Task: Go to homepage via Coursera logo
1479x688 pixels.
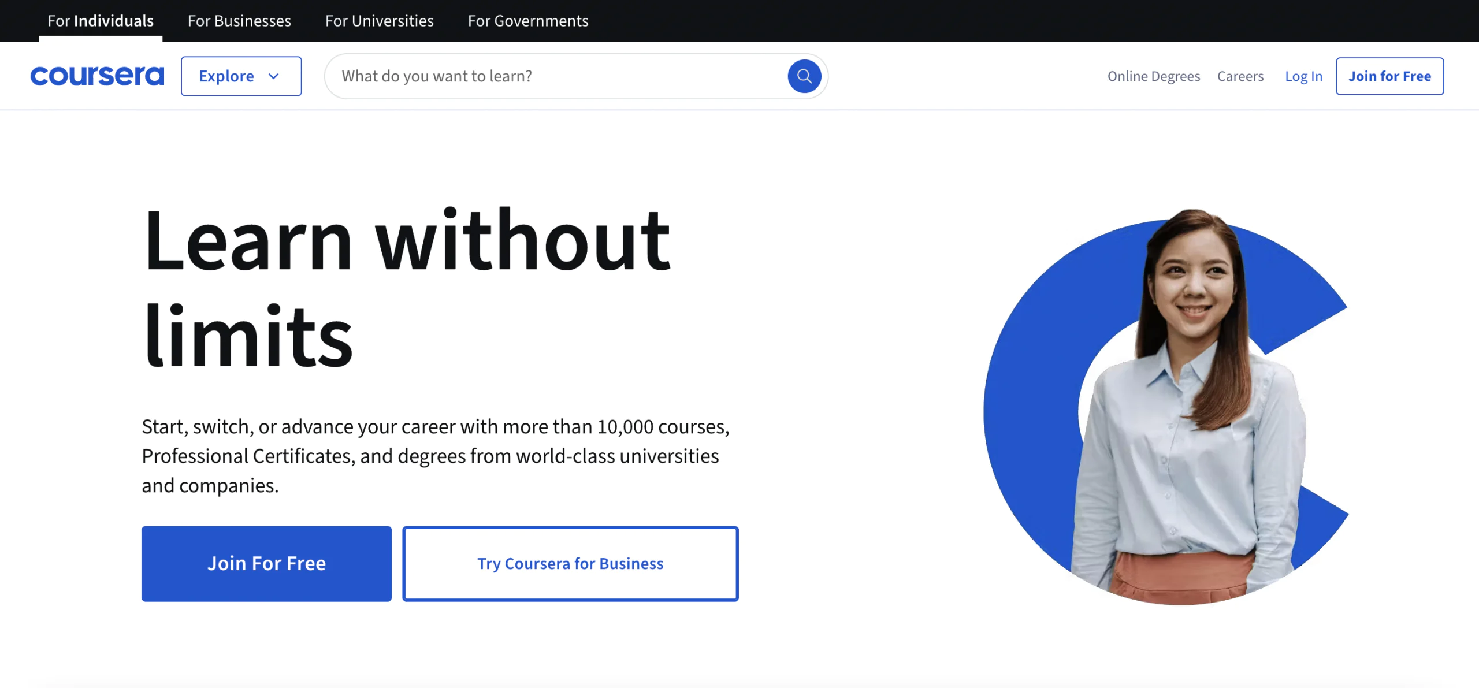Action: coord(97,76)
